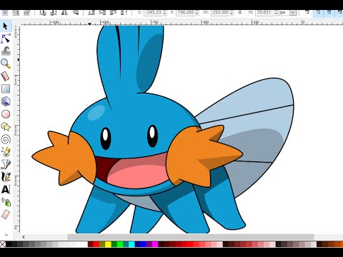This screenshot has width=343, height=257.
Task: Select the Node editing tool
Action: click(x=6, y=39)
